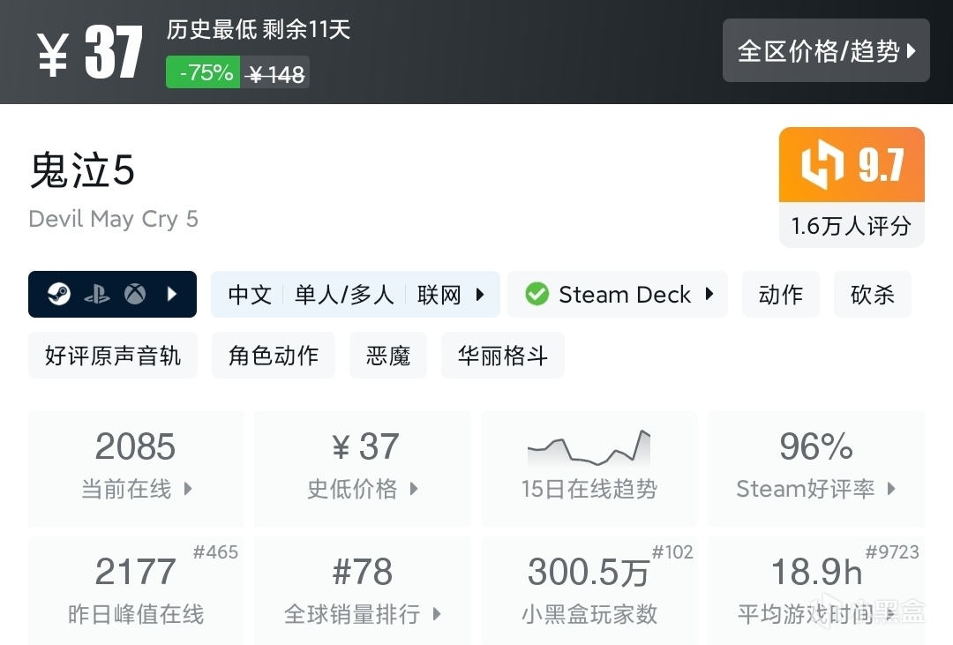This screenshot has height=645, width=953.
Task: Tap the 中文 language label
Action: [250, 295]
